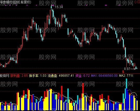Select the chart title 平安银行(日线,前复权)
Screen dimensions: 140x111
click(16, 2)
